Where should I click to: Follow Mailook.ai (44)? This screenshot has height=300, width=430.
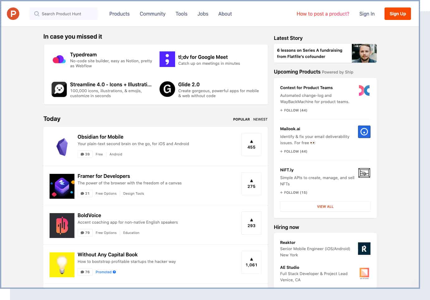tap(294, 151)
